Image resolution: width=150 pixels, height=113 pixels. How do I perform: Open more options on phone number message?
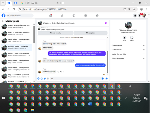[x=64, y=72]
